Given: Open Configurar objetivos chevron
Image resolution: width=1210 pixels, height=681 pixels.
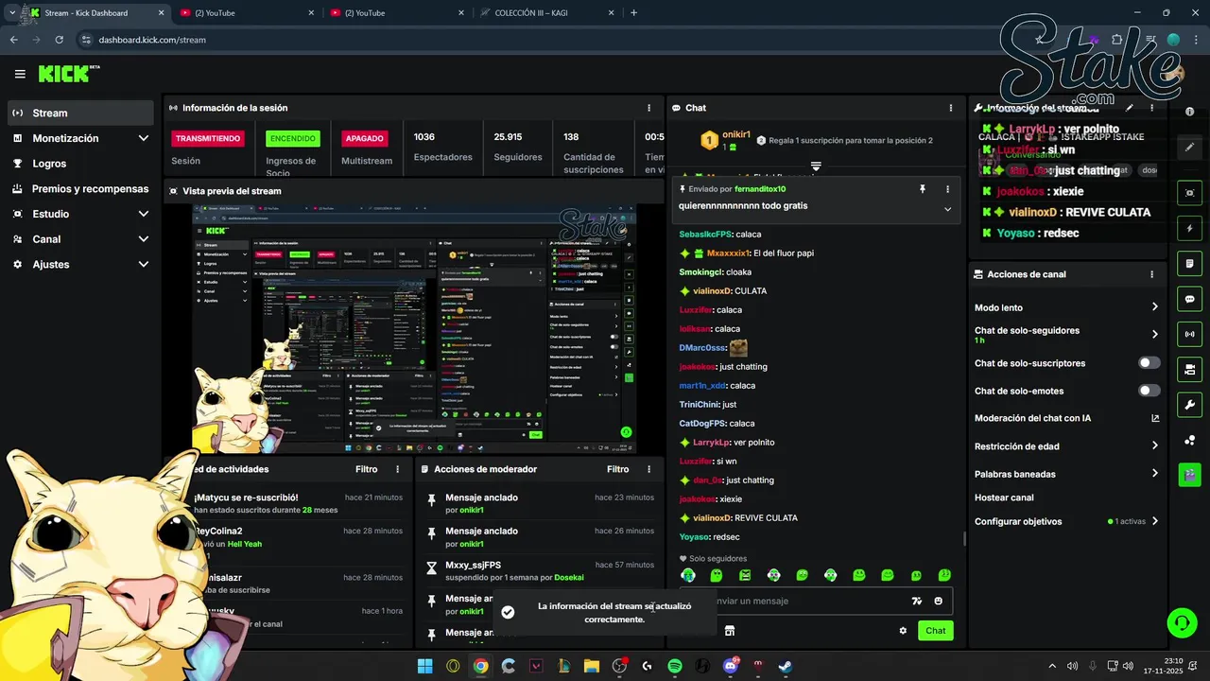Looking at the screenshot, I should (x=1154, y=521).
